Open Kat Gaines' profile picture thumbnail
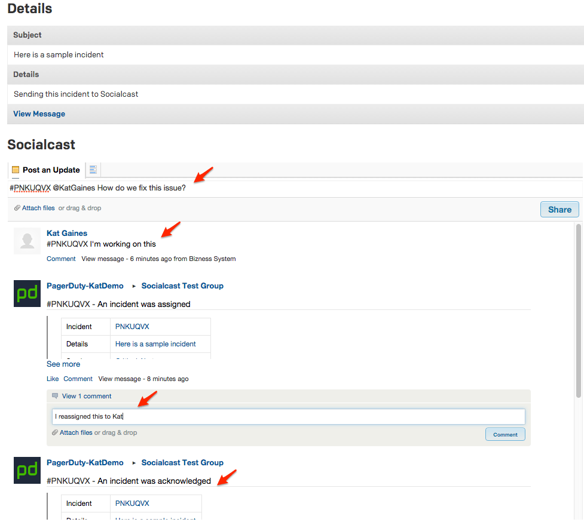This screenshot has width=584, height=525. tap(27, 241)
